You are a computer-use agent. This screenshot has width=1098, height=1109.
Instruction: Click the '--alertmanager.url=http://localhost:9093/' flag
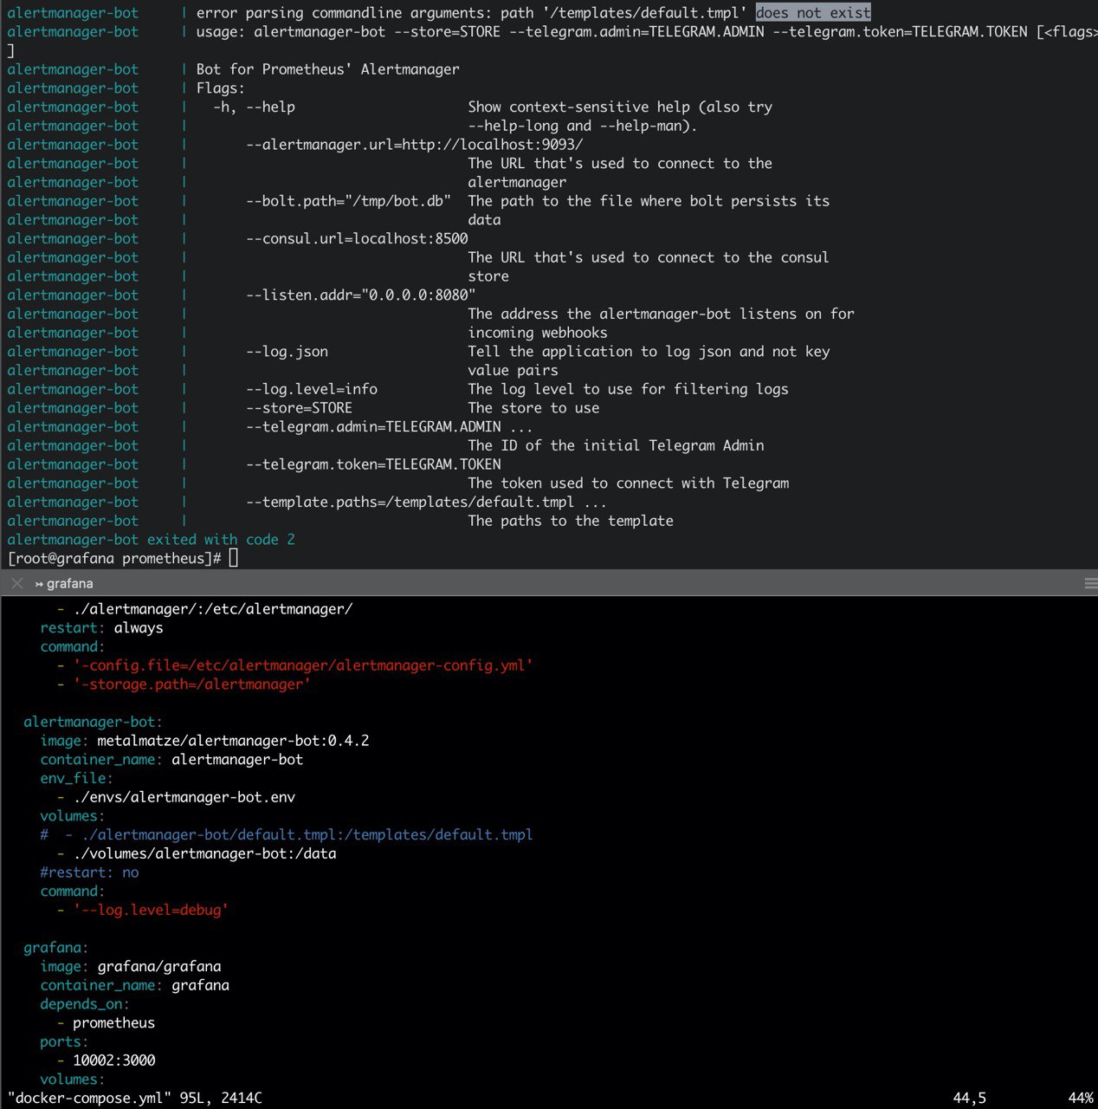click(x=414, y=145)
